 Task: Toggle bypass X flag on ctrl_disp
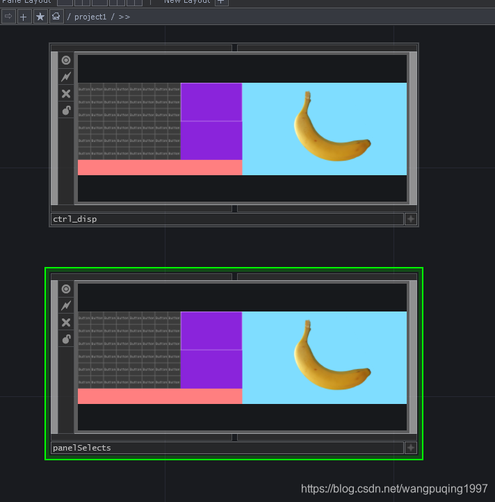click(x=66, y=93)
